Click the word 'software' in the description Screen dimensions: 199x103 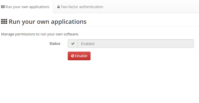click(x=71, y=34)
